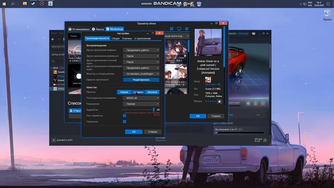Click the author search magnifier icon

[219, 85]
